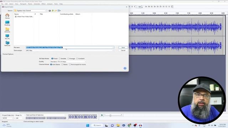
Task: Open the Desktop location in places sidebar
Action: click(7, 23)
